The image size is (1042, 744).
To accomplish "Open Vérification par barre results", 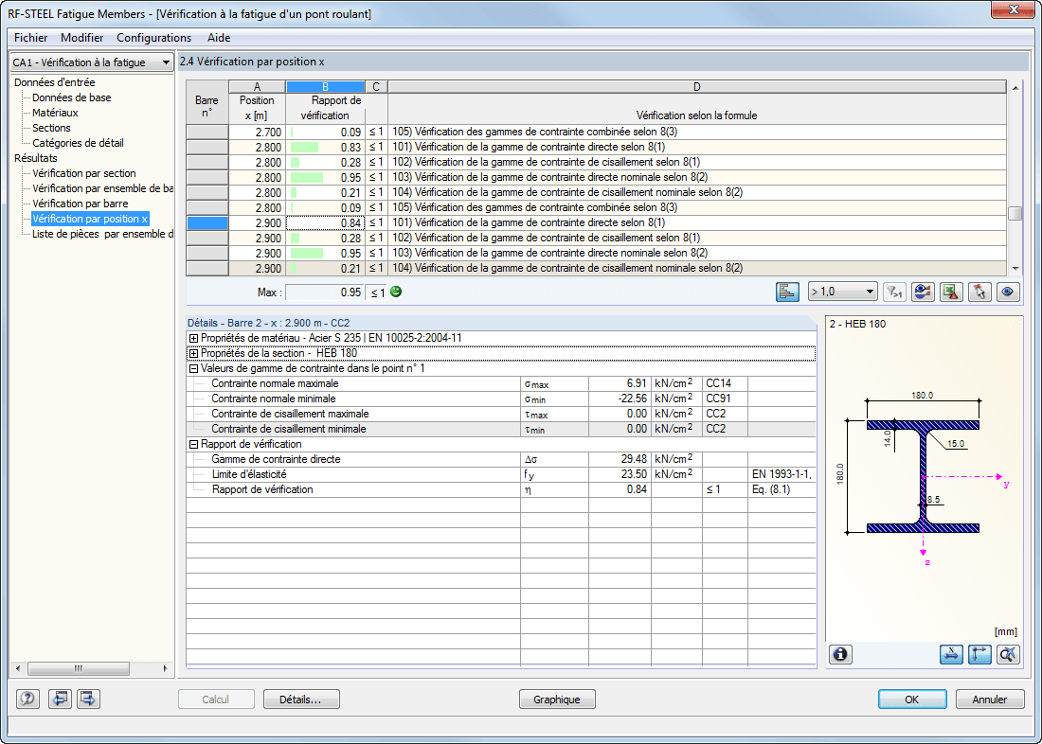I will 80,204.
